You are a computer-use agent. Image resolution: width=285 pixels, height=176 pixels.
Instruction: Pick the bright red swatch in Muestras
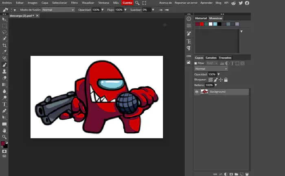(x=202, y=24)
